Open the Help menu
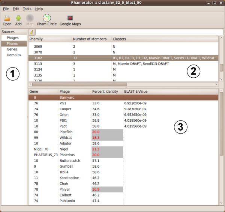This screenshot has height=212, width=225. (x=39, y=9)
